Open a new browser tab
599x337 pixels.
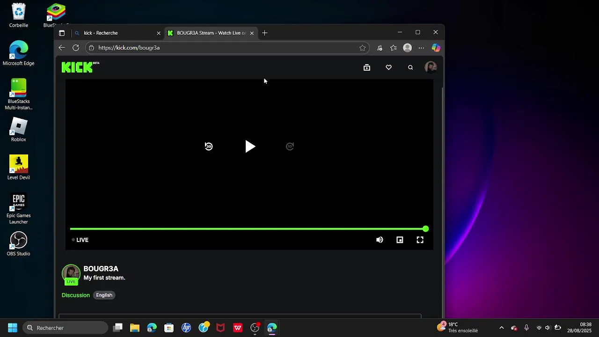[265, 33]
